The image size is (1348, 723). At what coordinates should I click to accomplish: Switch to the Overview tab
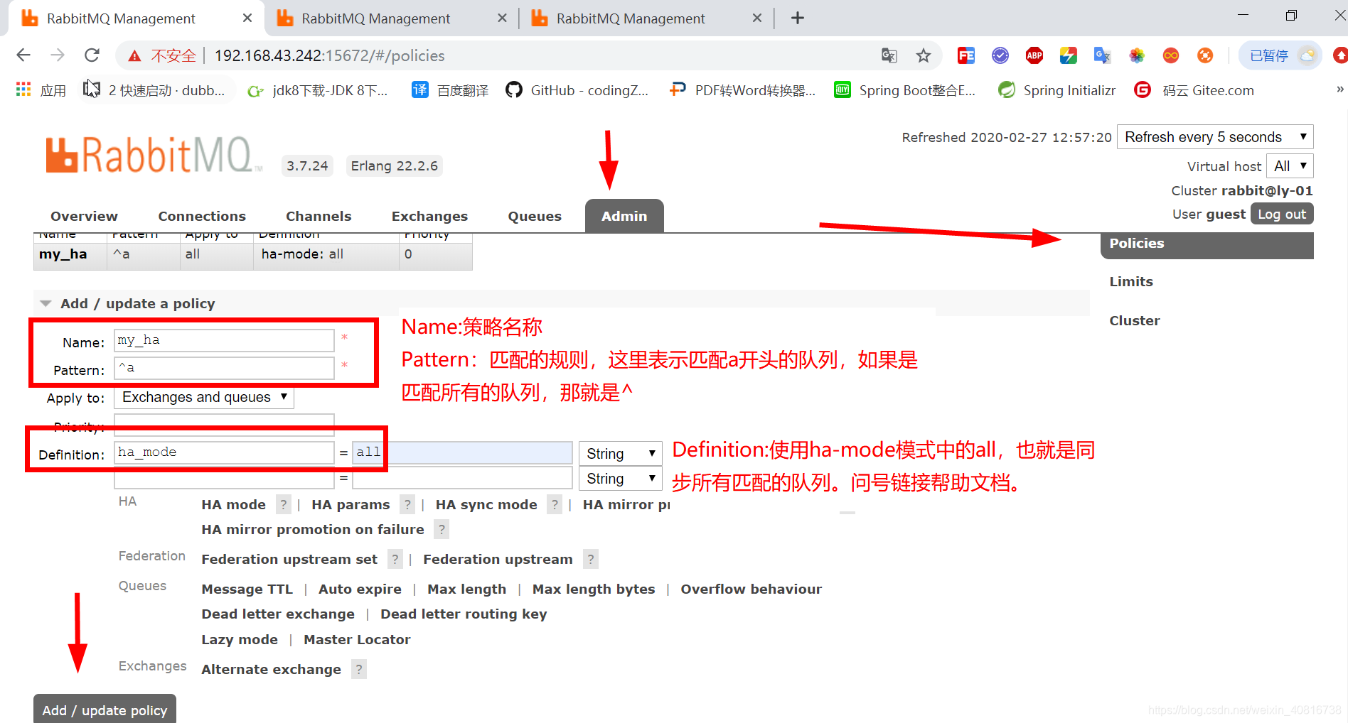84,216
